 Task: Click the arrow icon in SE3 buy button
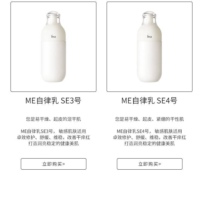[64, 164]
